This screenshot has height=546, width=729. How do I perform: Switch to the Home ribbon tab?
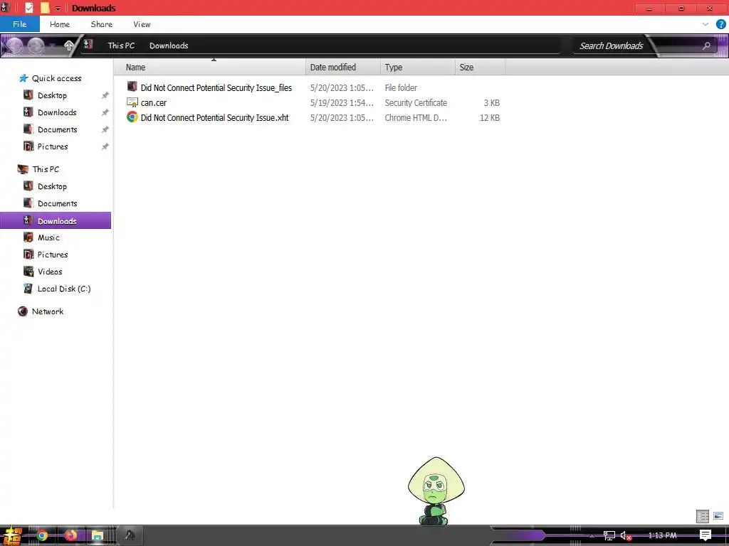(x=60, y=24)
